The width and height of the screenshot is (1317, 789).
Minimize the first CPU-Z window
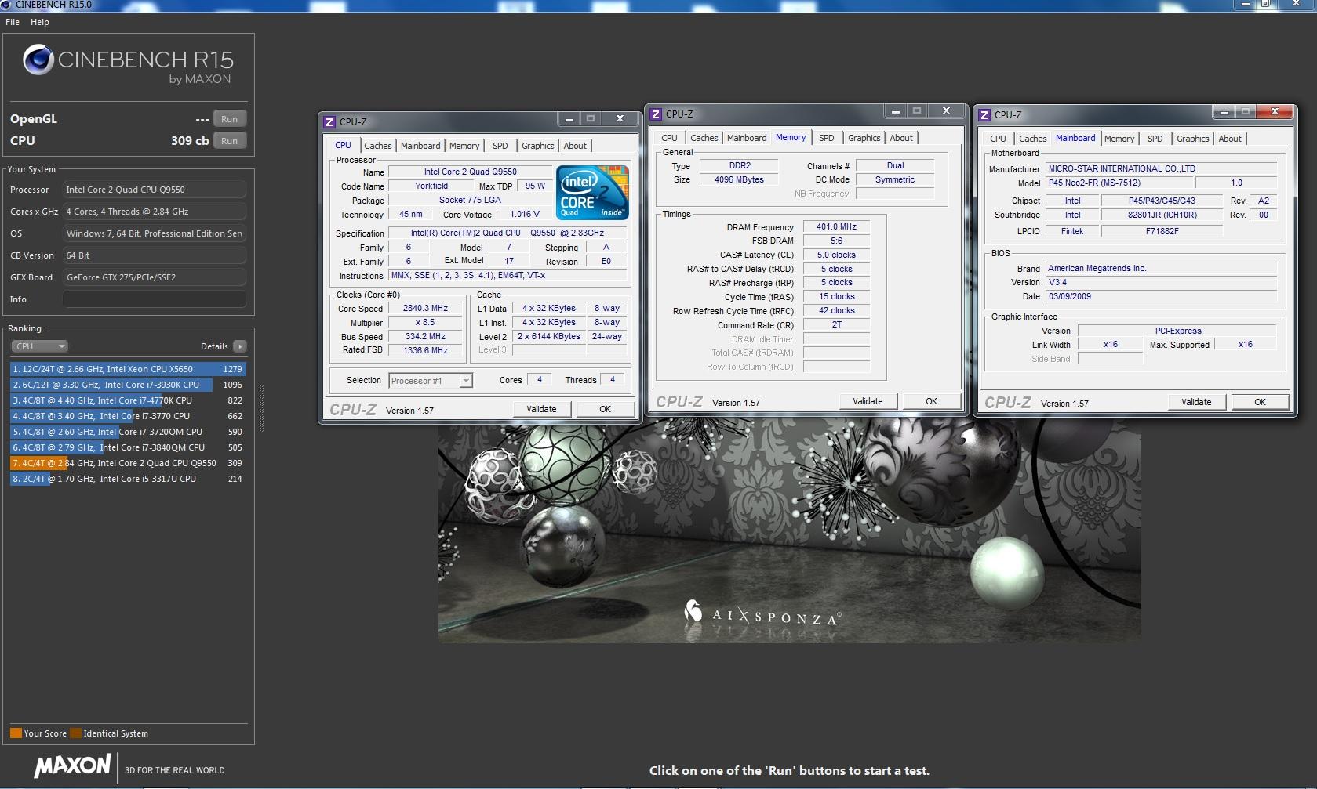click(x=569, y=119)
